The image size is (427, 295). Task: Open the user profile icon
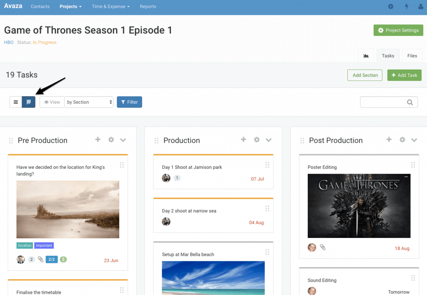(x=421, y=7)
